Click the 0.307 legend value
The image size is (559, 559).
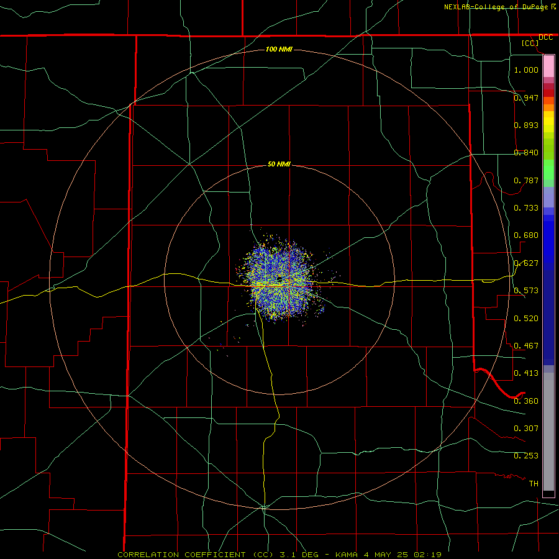click(x=526, y=429)
